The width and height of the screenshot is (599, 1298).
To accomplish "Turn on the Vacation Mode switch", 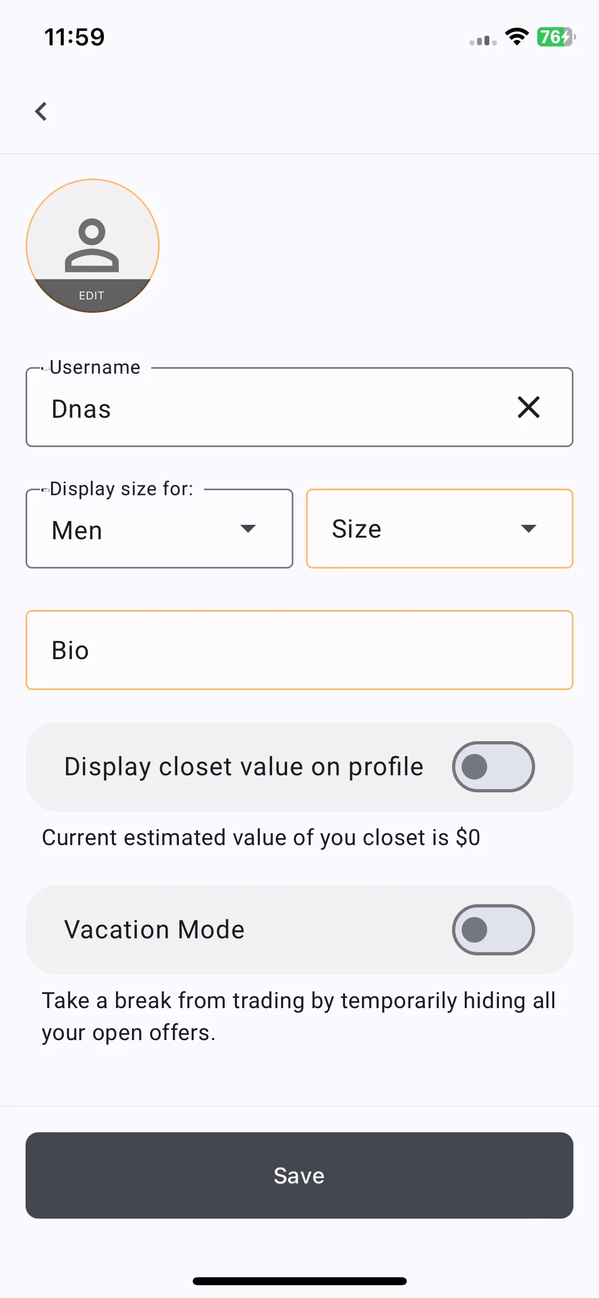I will tap(493, 930).
